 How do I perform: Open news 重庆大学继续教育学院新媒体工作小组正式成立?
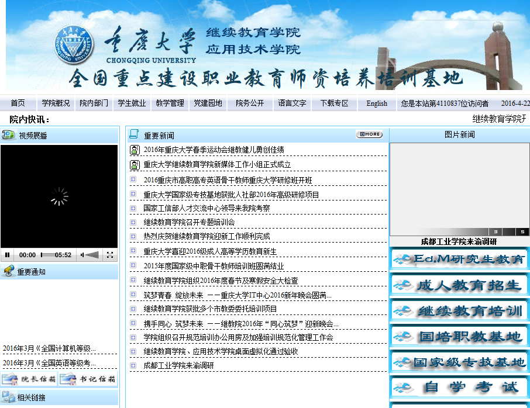(217, 164)
